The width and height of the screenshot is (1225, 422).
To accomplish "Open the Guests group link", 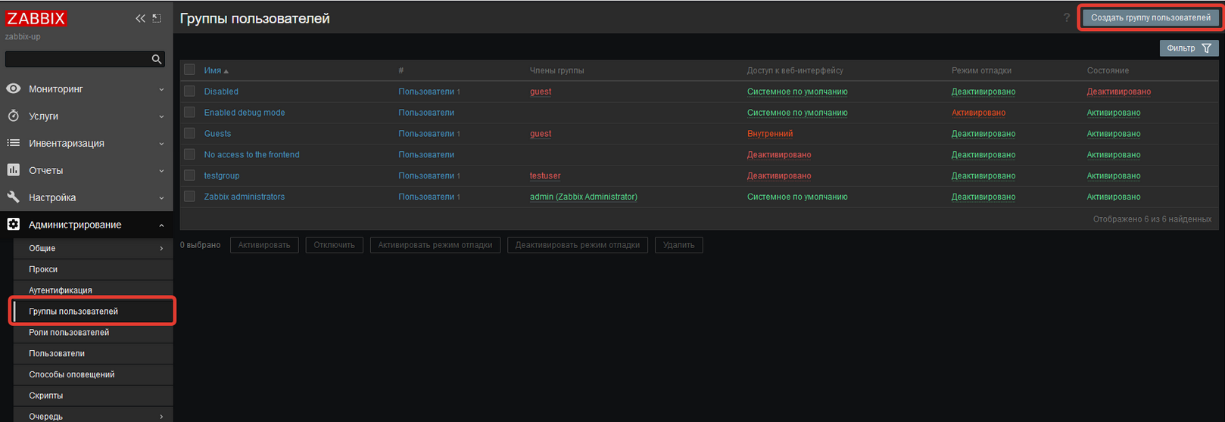I will point(217,134).
